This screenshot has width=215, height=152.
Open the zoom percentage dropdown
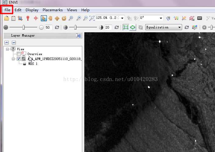tap(122, 18)
